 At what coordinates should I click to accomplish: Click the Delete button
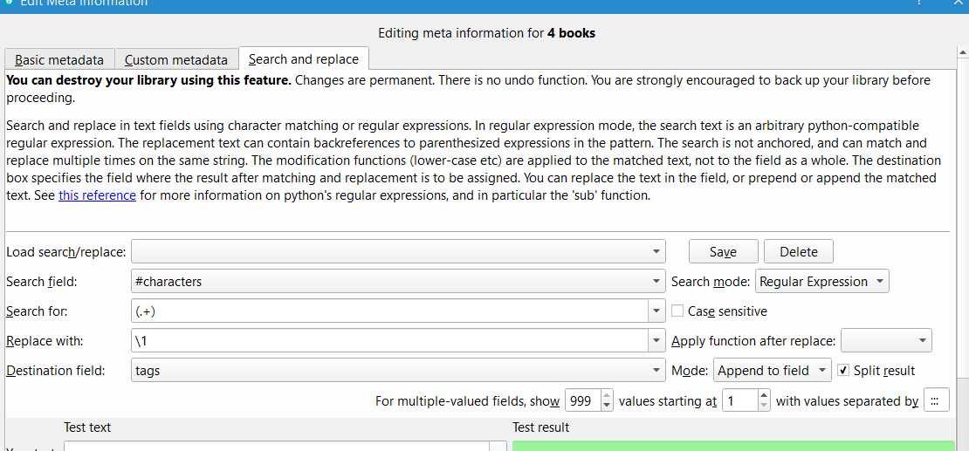pyautogui.click(x=799, y=252)
